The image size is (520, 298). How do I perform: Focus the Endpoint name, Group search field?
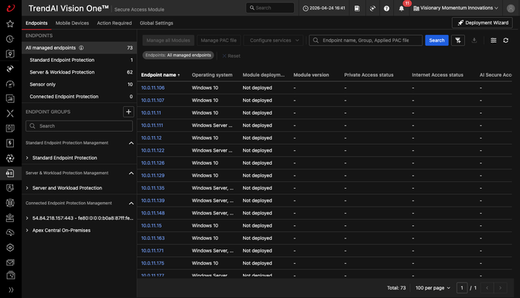[x=365, y=40]
